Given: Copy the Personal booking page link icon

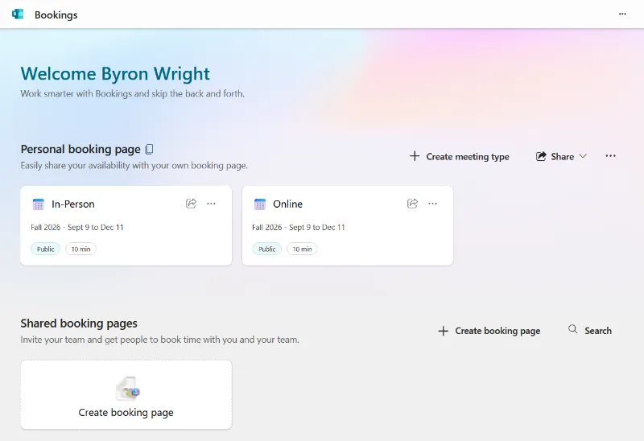Looking at the screenshot, I should 150,149.
